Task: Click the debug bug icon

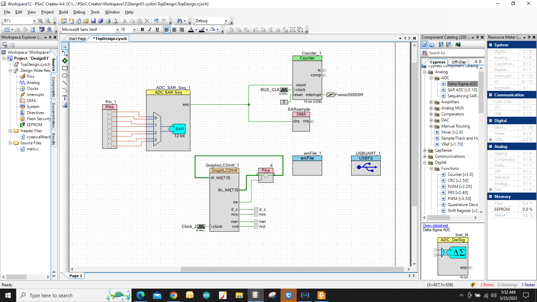Action: click(x=49, y=30)
